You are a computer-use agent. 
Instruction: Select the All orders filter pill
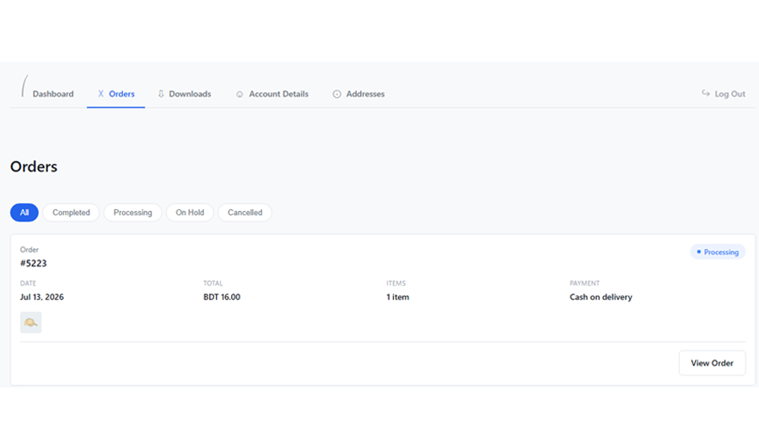[x=24, y=212]
